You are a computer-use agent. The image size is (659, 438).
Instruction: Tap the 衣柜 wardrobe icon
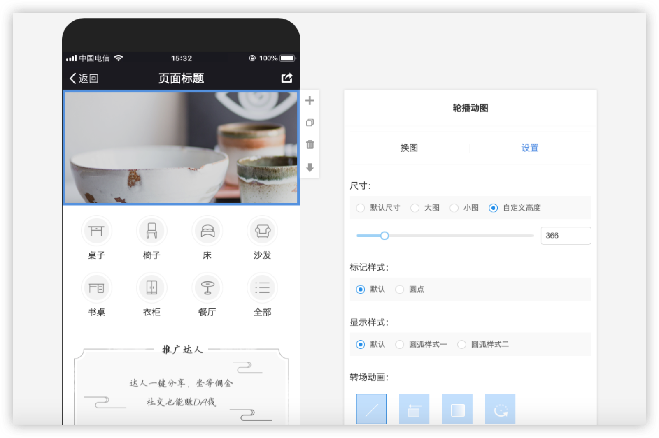151,287
